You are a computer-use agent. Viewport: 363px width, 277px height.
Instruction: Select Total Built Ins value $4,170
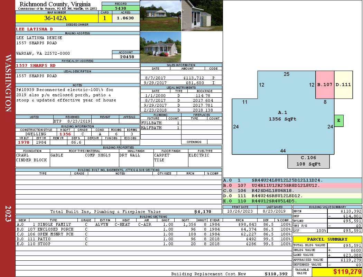[203, 212]
